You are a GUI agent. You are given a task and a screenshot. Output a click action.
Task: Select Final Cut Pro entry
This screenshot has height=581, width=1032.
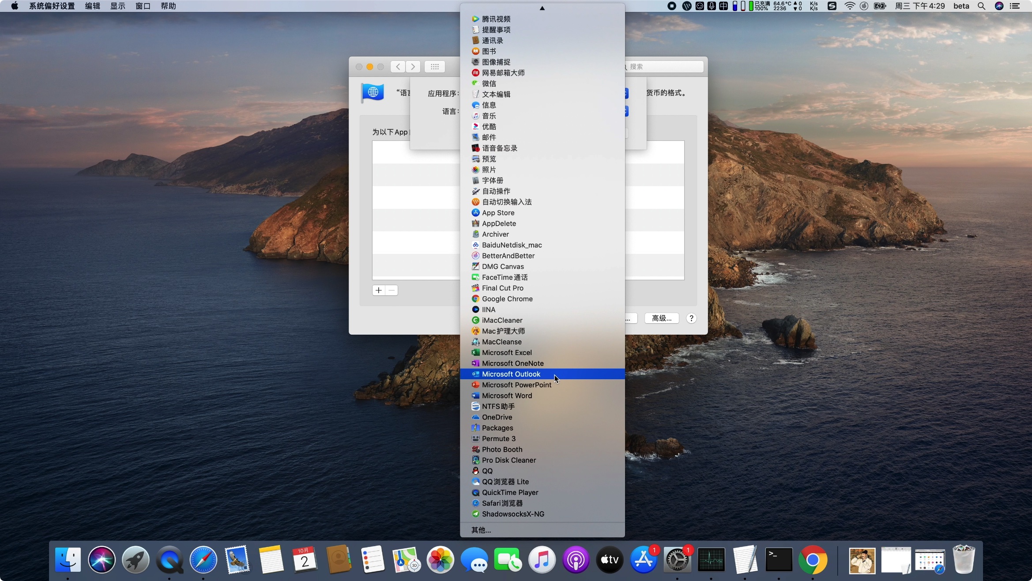tap(542, 288)
